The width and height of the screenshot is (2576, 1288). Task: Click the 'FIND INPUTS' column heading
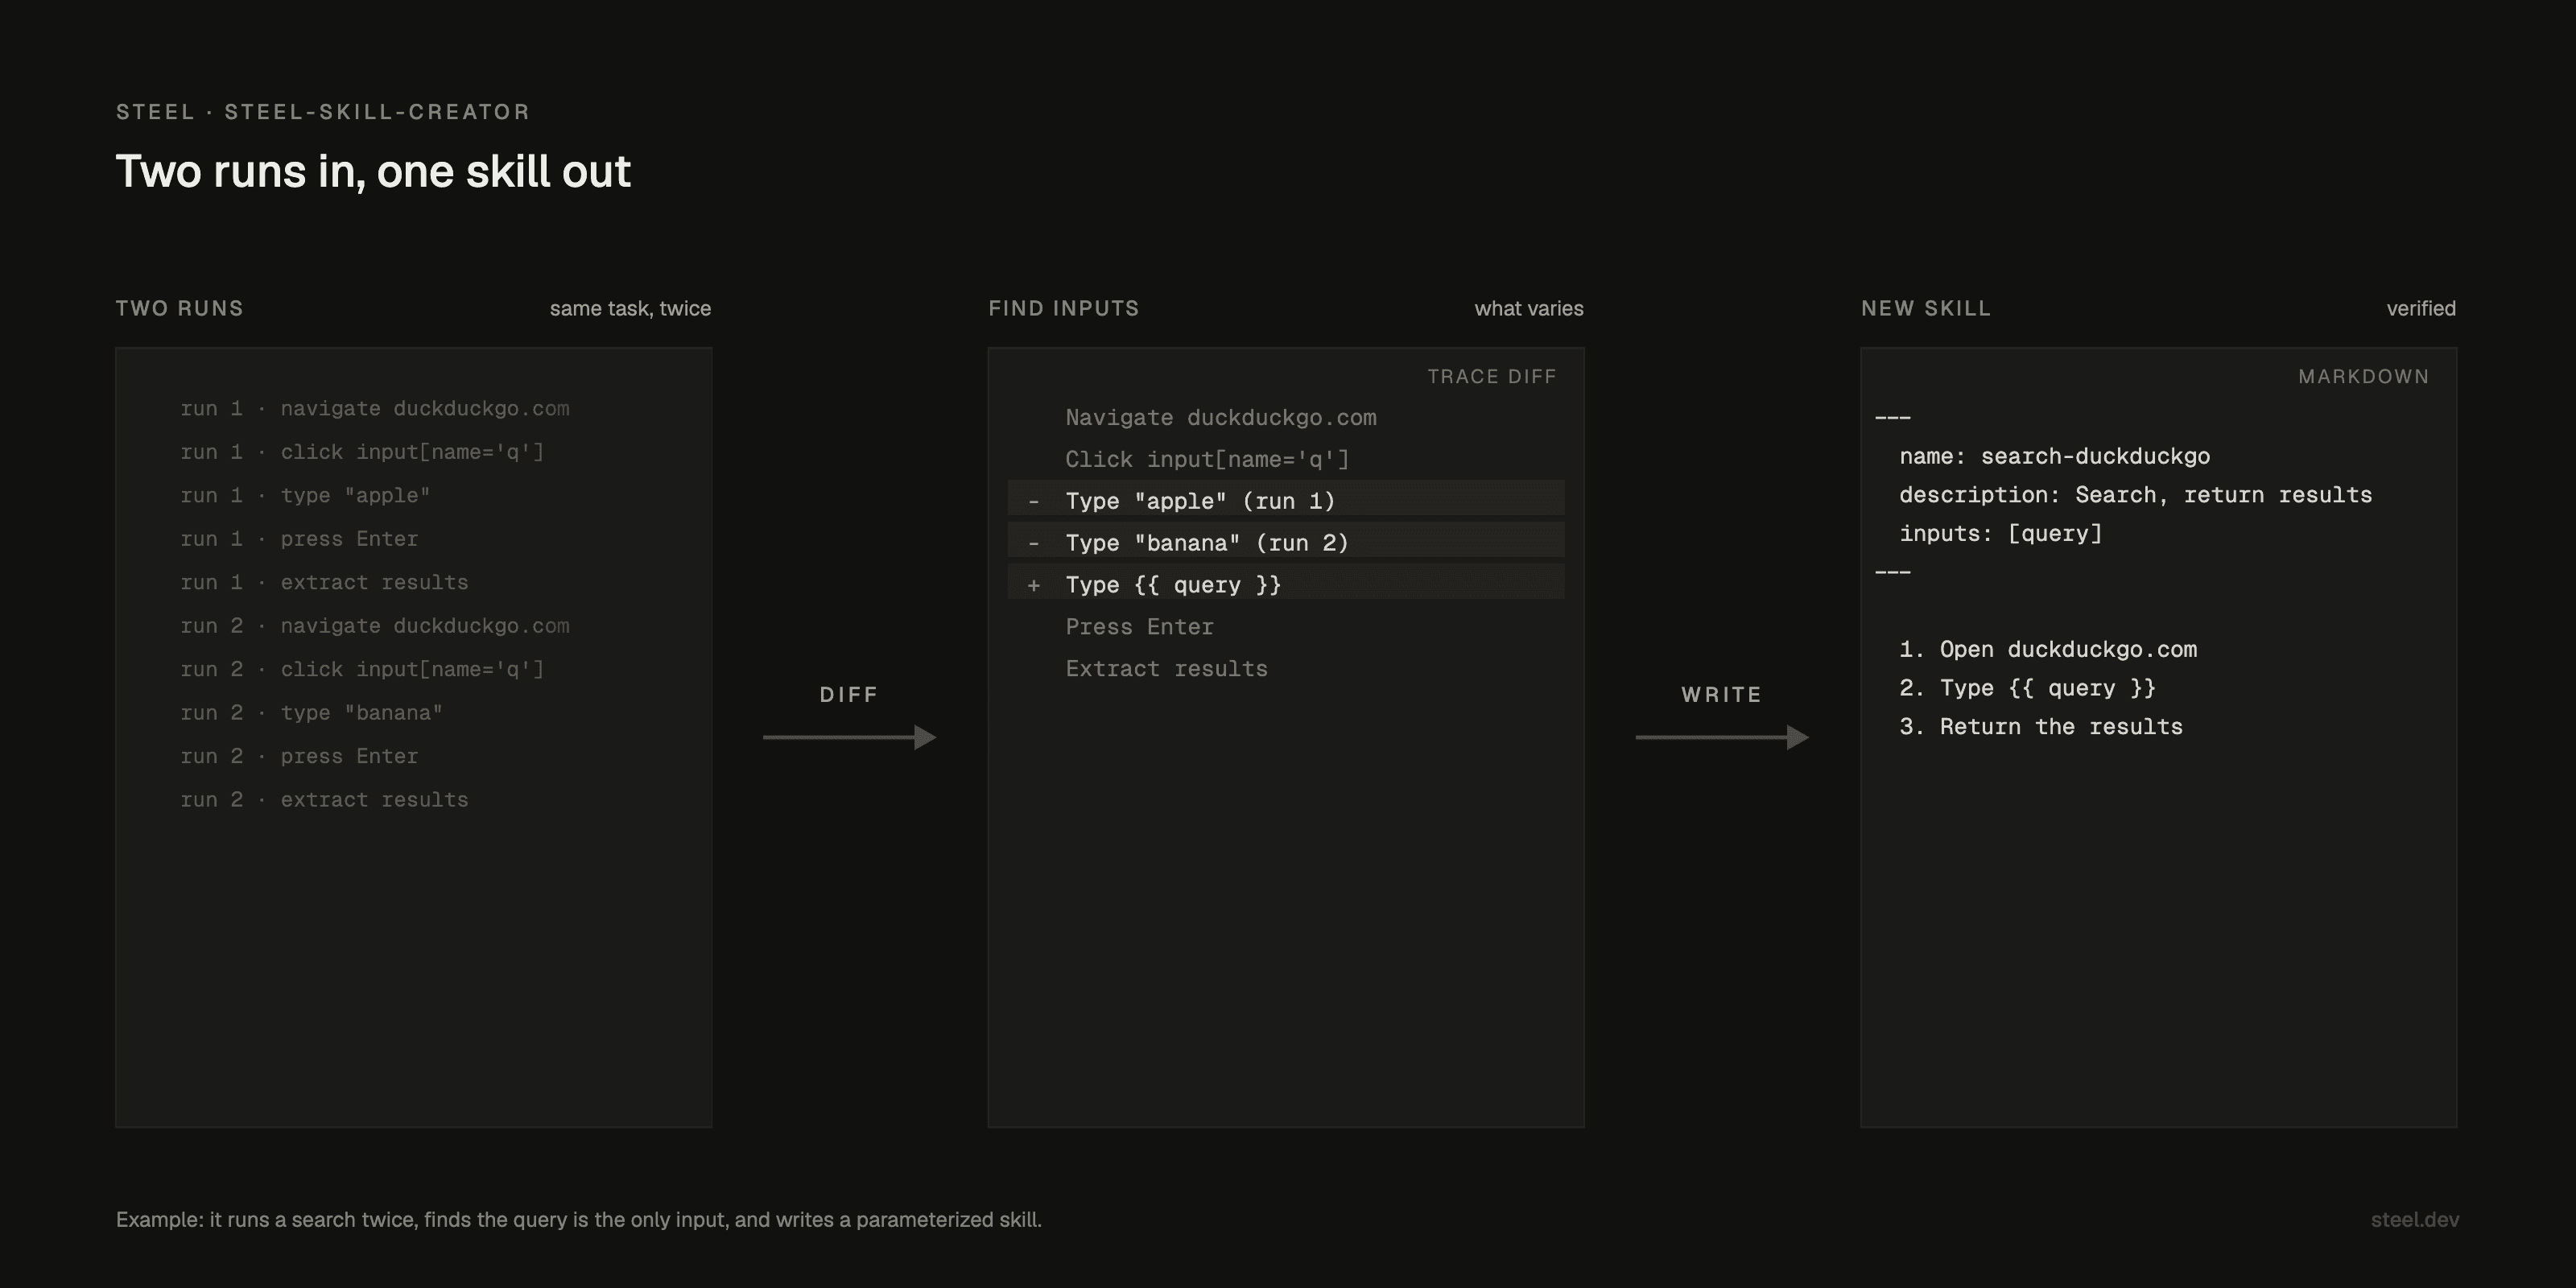(x=1064, y=308)
